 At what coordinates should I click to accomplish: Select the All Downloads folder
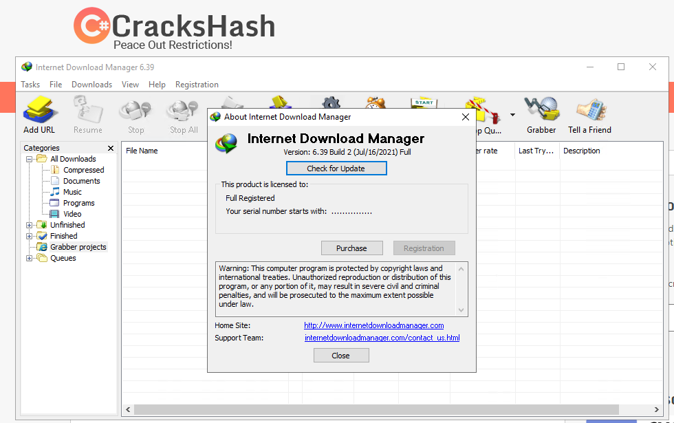pos(73,159)
